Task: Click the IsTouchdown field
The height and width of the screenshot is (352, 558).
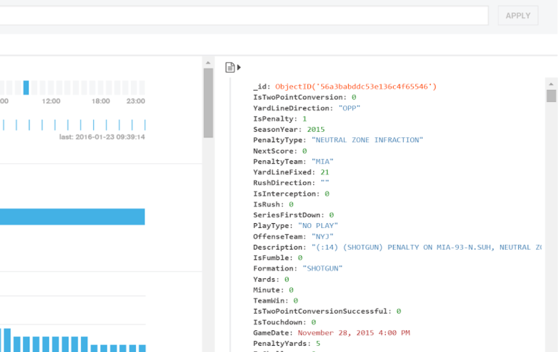Action: tap(285, 322)
